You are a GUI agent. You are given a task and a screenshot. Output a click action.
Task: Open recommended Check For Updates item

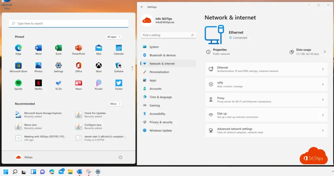pos(91,115)
